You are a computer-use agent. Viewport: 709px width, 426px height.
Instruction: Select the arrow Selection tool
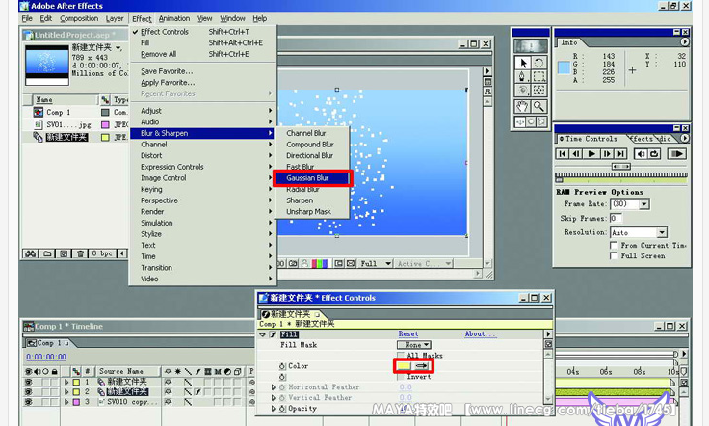pyautogui.click(x=523, y=63)
